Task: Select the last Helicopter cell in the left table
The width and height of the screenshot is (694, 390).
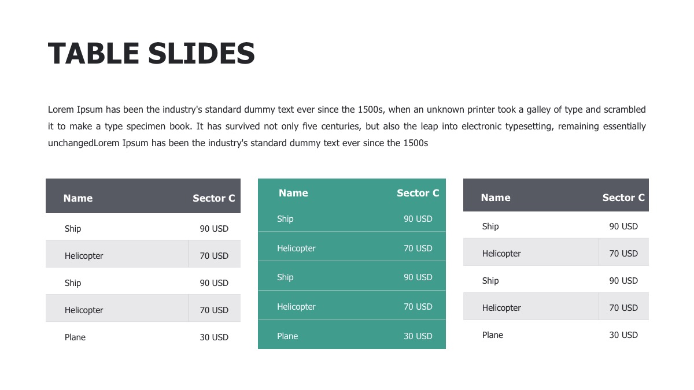Action: [x=84, y=310]
